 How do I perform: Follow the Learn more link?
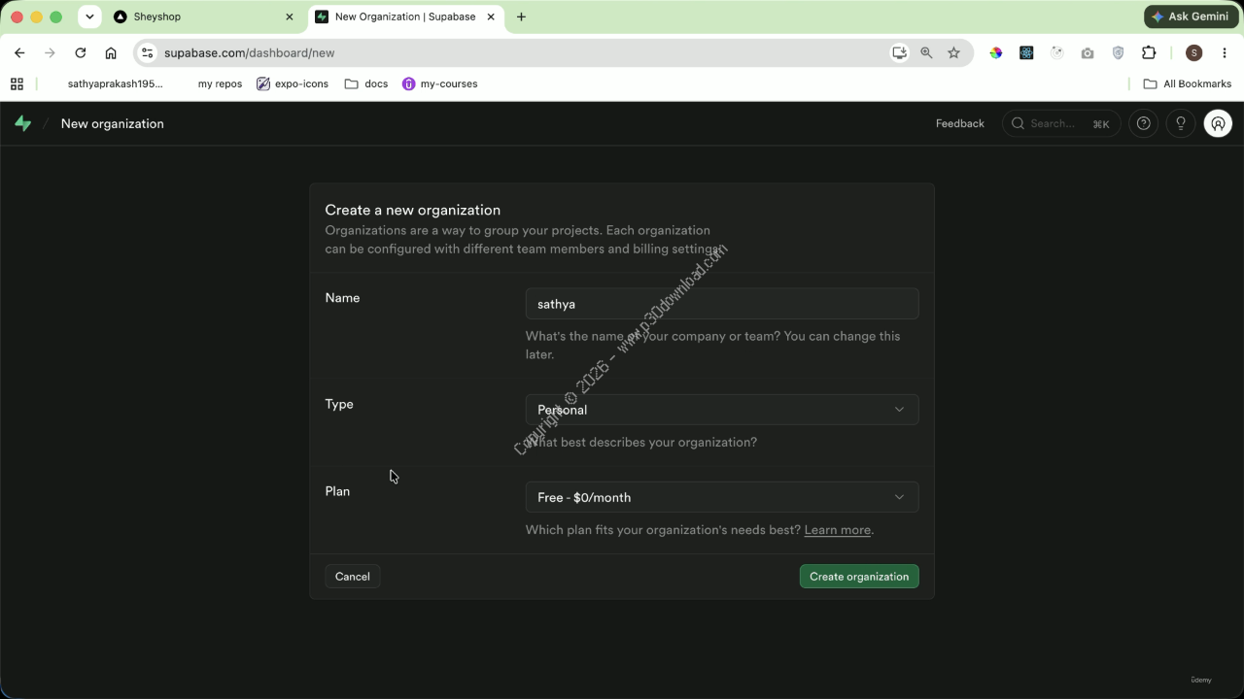(838, 530)
